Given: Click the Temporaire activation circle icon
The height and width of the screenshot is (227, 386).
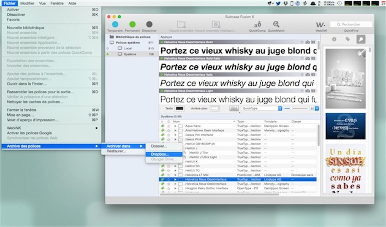Looking at the screenshot, I should pos(115,24).
